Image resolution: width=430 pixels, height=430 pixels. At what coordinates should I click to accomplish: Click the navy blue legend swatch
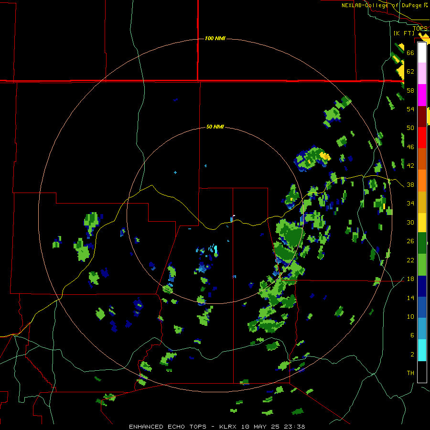point(422,286)
